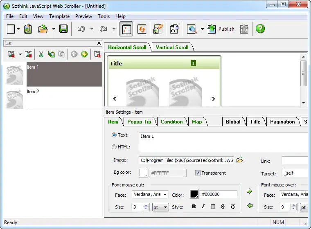
Task: Select the Text radio button
Action: [x=114, y=135]
